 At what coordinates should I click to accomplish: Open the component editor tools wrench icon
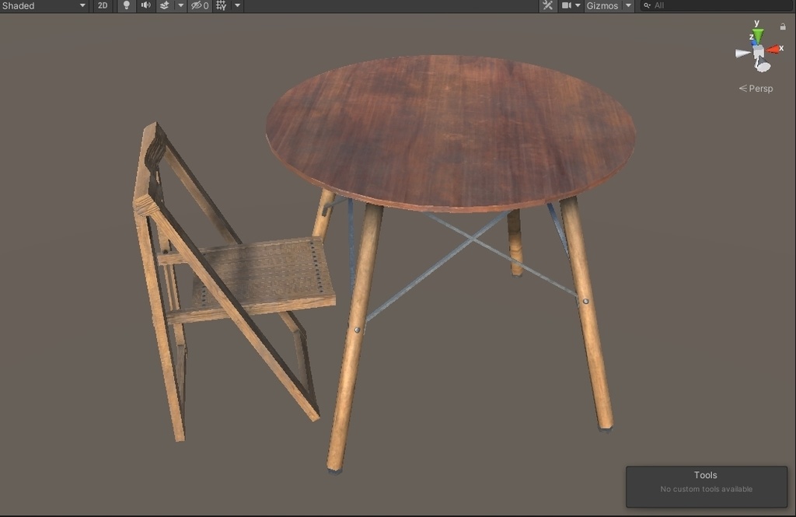(x=548, y=5)
